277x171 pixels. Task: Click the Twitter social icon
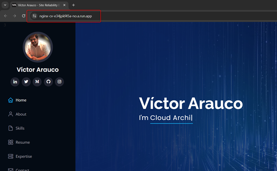pyautogui.click(x=26, y=82)
